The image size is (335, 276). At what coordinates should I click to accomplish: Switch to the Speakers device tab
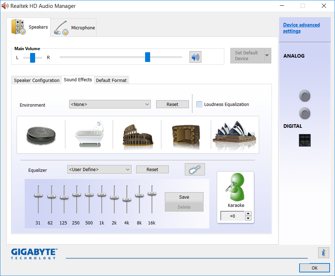(x=29, y=27)
